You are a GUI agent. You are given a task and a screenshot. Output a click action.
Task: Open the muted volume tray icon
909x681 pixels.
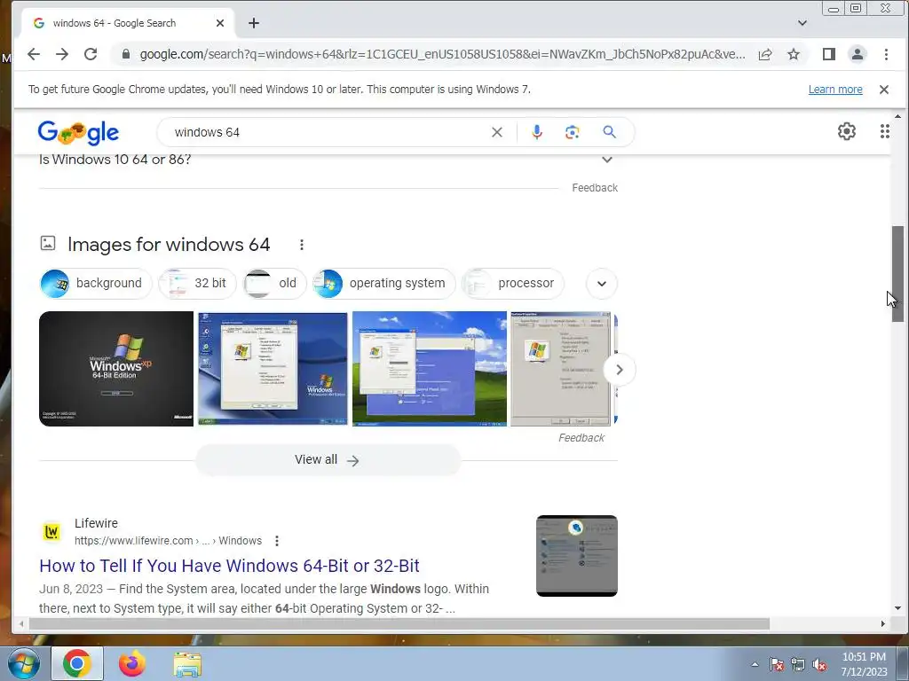(819, 665)
